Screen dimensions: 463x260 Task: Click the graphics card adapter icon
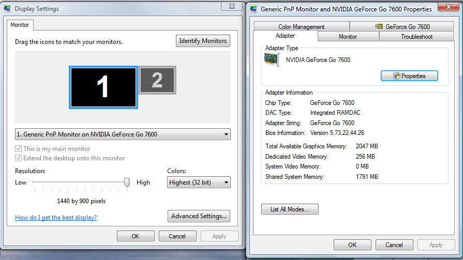272,60
